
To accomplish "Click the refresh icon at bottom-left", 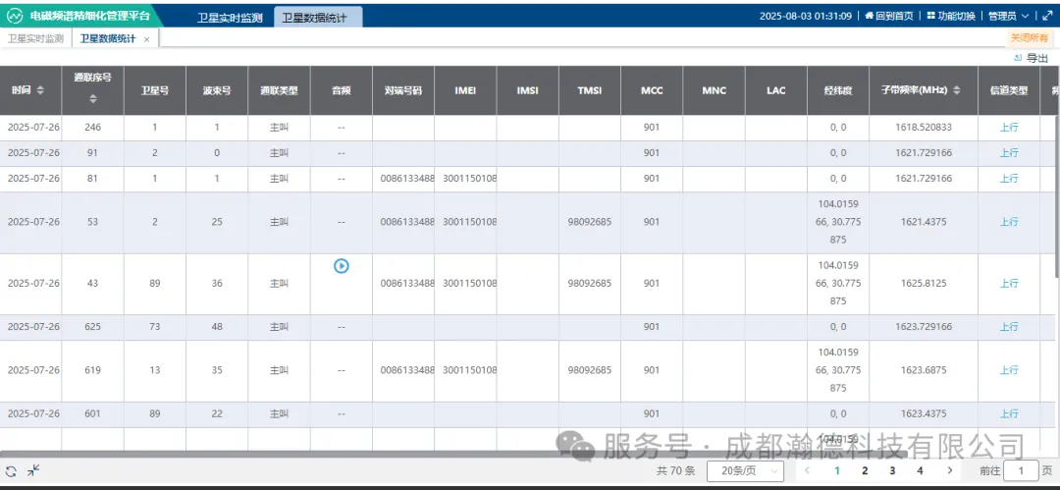I will click(x=12, y=471).
